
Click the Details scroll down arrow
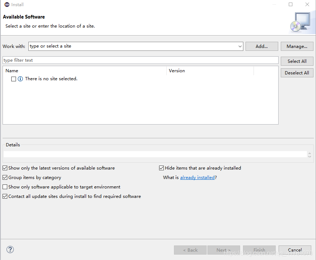309,156
